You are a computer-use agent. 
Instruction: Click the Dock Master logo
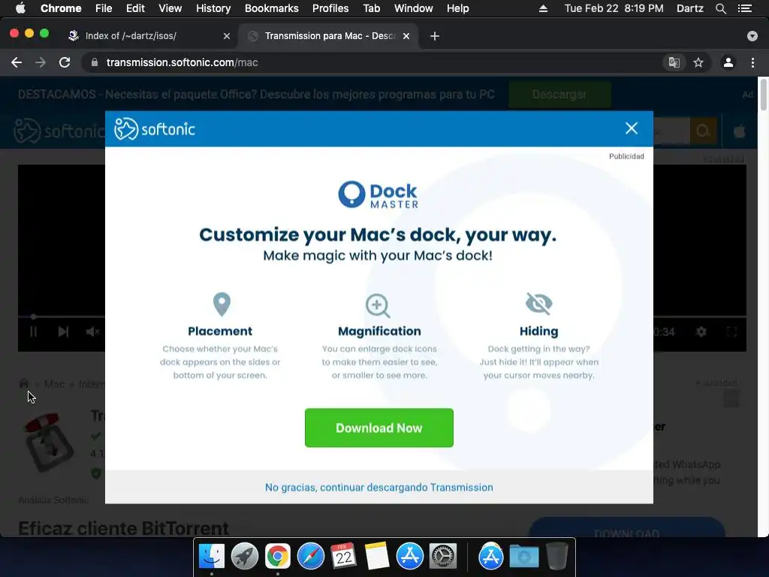pyautogui.click(x=378, y=195)
